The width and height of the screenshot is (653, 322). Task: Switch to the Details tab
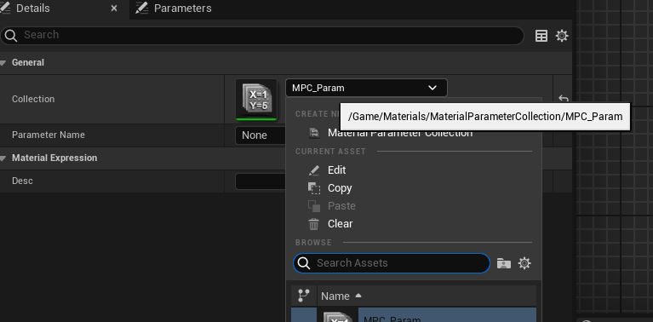(x=32, y=9)
